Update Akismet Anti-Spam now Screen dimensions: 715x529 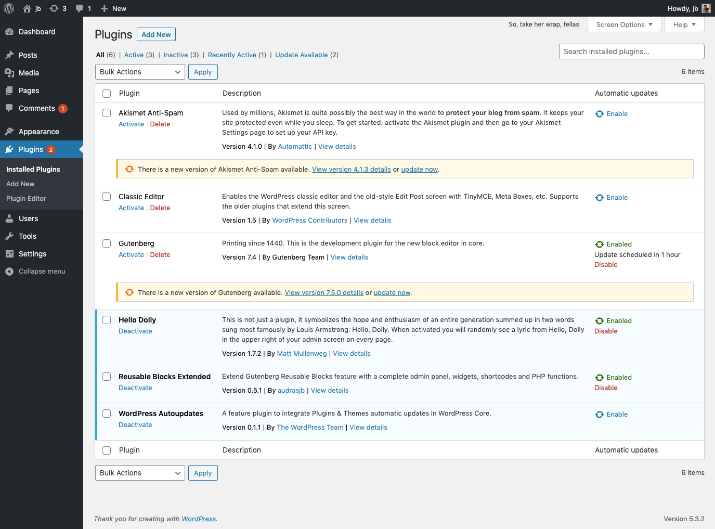[420, 169]
